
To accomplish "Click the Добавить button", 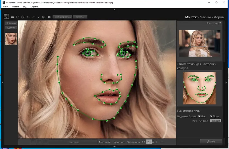I will tap(11, 23).
